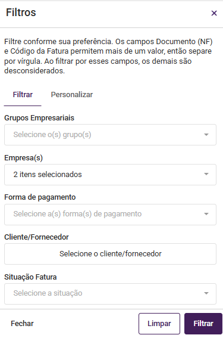Close the Filtros panel with the X icon
Viewport: 223px width, 338px height.
[x=214, y=13]
